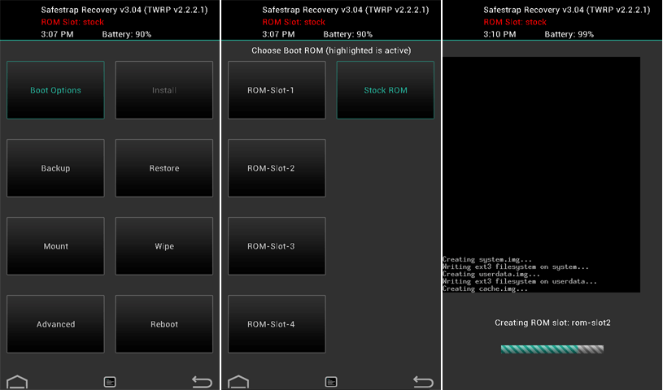
Task: Open the Wipe menu
Action: click(x=164, y=246)
